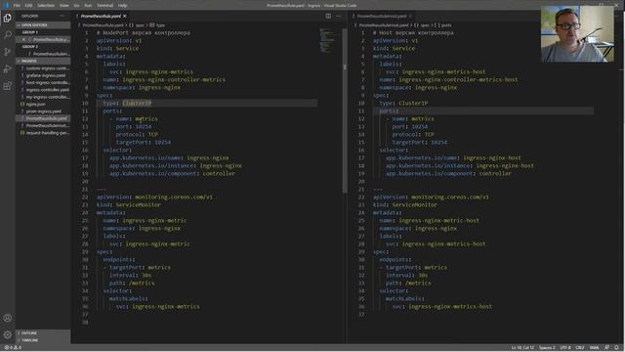Open the Source Control view
Screen dimensions: 625x352
coord(7,52)
